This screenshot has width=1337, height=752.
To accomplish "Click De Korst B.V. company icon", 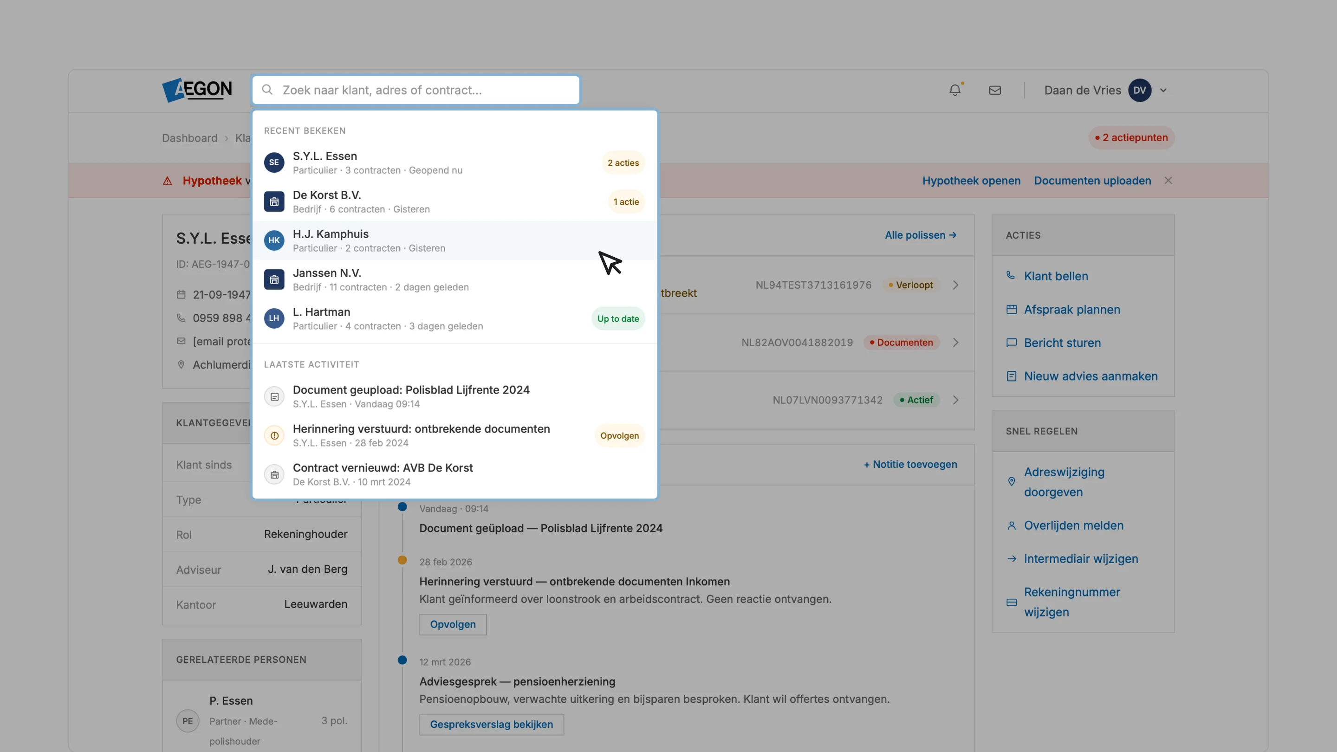I will tap(274, 201).
